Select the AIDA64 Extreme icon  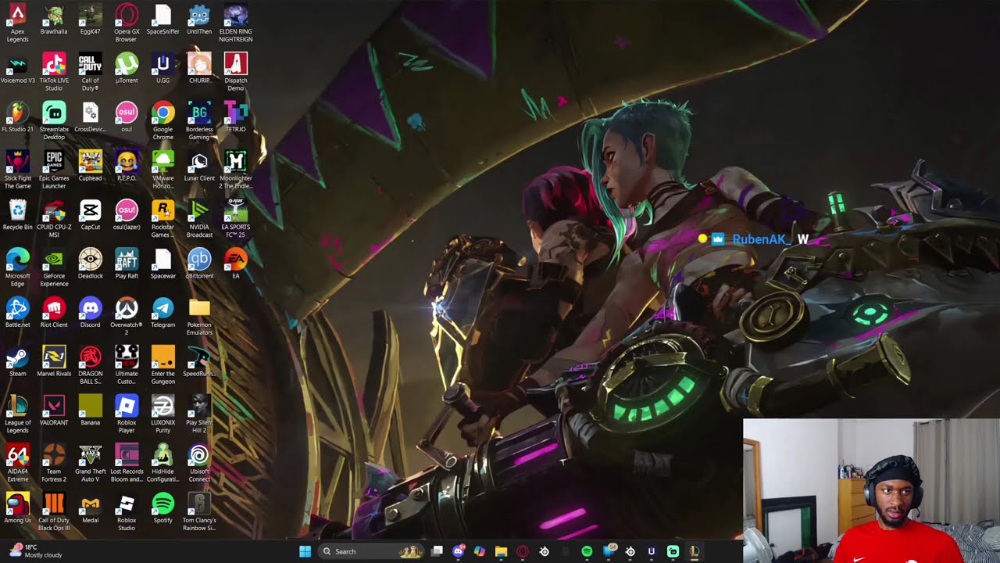17,463
